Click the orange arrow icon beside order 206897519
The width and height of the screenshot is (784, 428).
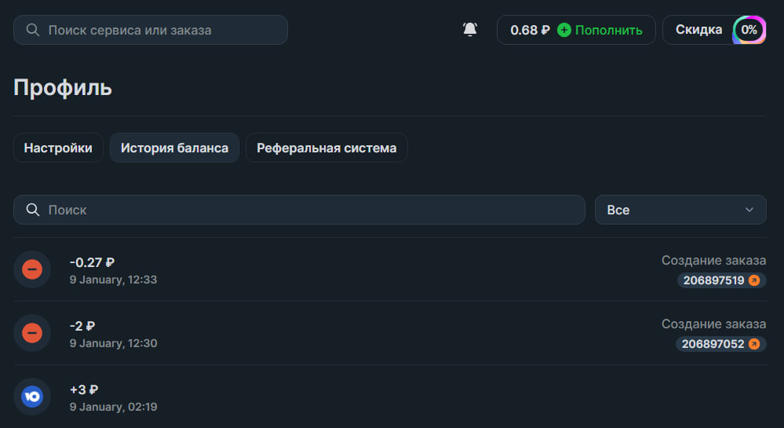tap(754, 280)
